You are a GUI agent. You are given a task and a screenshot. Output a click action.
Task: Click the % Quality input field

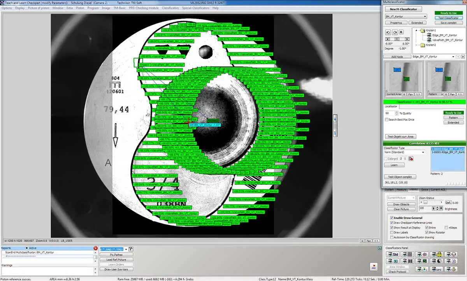pyautogui.click(x=390, y=113)
